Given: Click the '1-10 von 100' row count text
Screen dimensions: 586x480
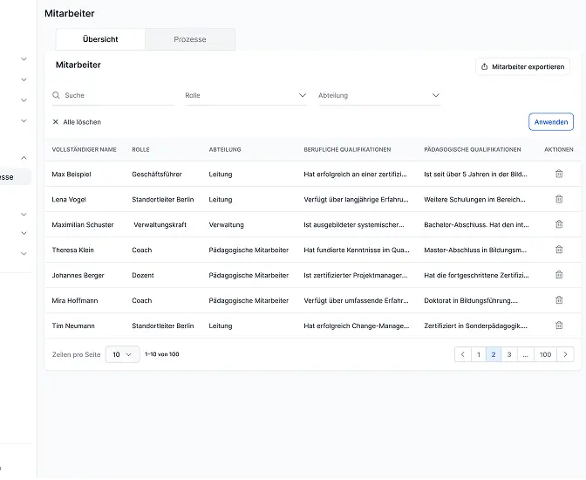Looking at the screenshot, I should 162,354.
